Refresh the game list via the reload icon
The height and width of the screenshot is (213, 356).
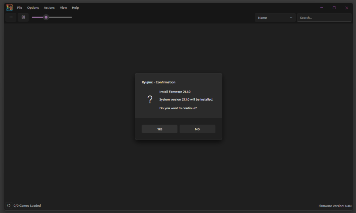point(9,205)
